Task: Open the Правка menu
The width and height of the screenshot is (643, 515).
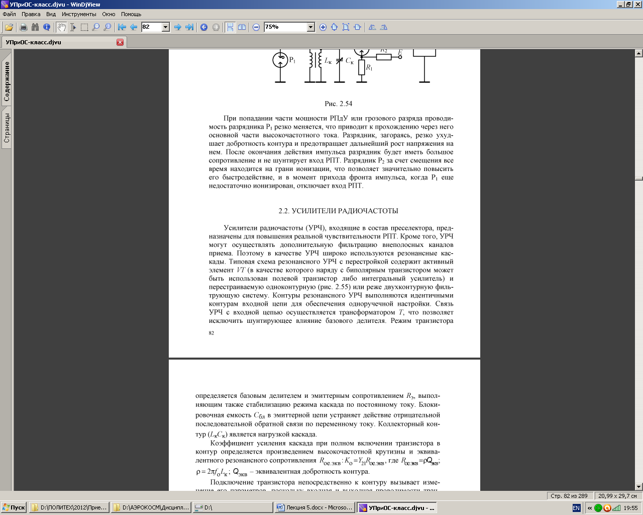Action: [x=31, y=14]
